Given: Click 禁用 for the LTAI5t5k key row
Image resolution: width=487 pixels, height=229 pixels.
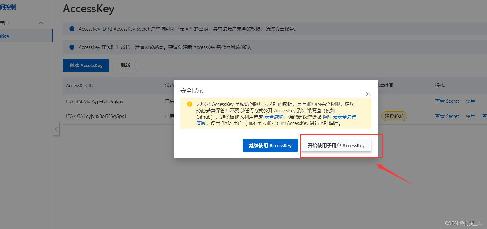Looking at the screenshot, I should [x=470, y=101].
